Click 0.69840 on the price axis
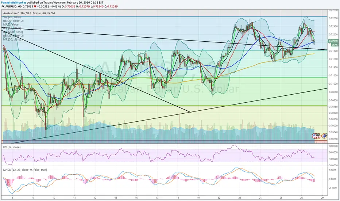The width and height of the screenshot is (340, 201). [x=333, y=132]
